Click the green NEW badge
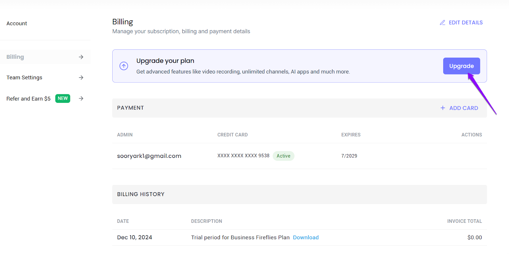509x254 pixels. 63,99
